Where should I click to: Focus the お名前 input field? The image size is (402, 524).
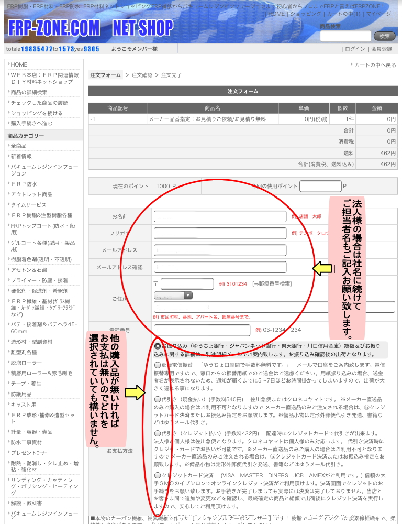[220, 216]
